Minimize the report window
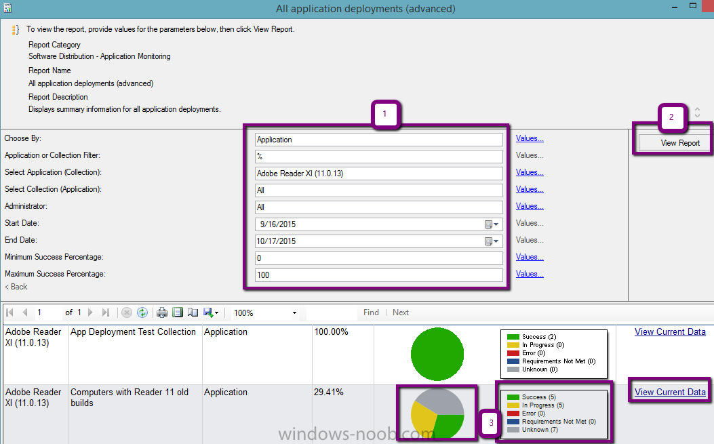Image resolution: width=714 pixels, height=444 pixels. [x=675, y=7]
